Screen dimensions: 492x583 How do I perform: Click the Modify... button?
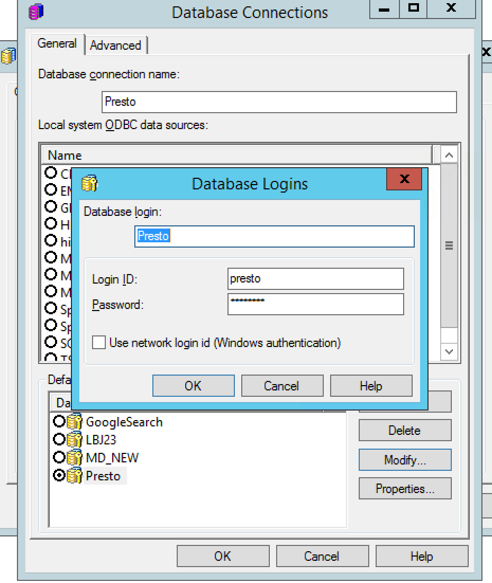pos(405,460)
